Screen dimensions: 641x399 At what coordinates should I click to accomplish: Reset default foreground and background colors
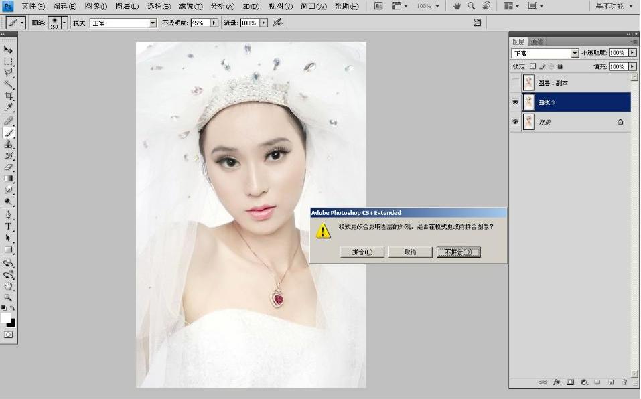(x=4, y=308)
